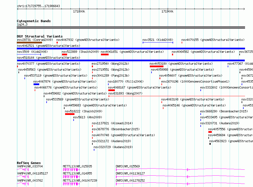The image size is (253, 187).
Task: Click the DGV Structural Variants track title
Action: coord(40,36)
